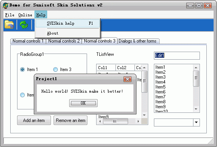
Task: Click list box scroll up arrow
Action: (x=196, y=68)
